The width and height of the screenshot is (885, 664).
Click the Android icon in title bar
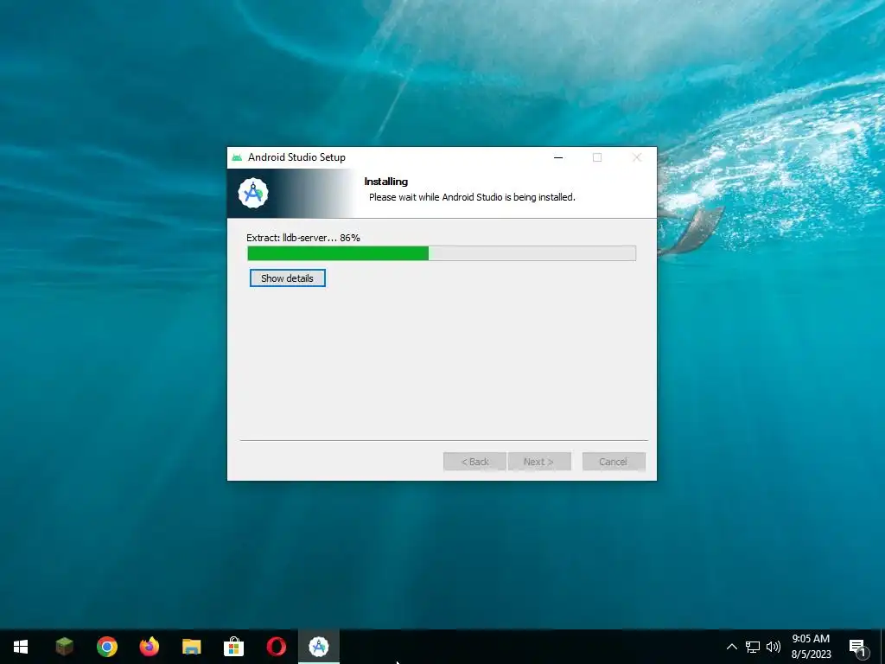click(x=237, y=157)
